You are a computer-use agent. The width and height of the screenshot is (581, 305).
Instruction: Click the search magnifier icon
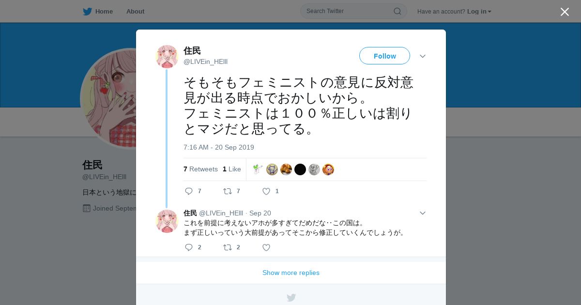click(x=397, y=11)
